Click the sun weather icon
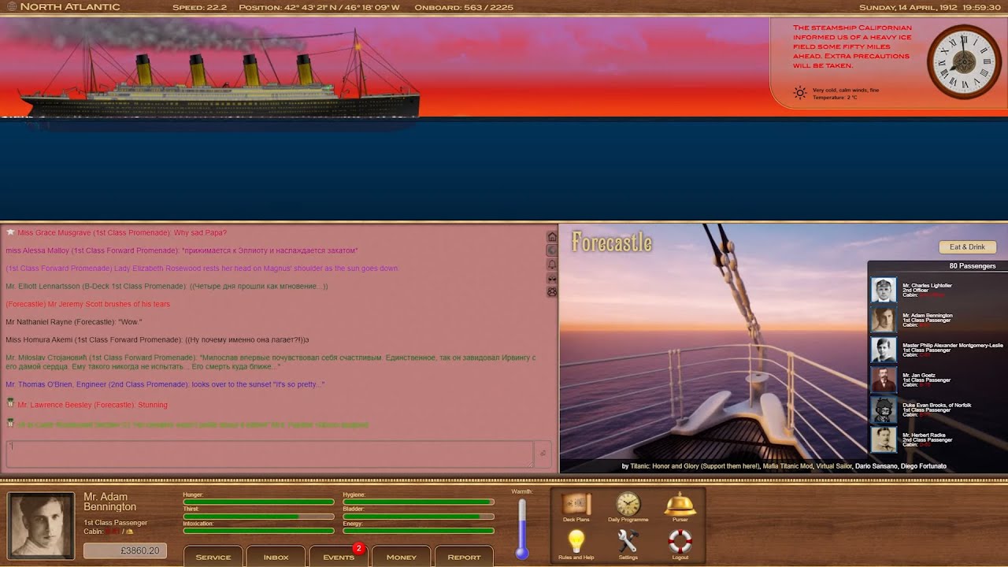This screenshot has width=1008, height=567. 800,93
